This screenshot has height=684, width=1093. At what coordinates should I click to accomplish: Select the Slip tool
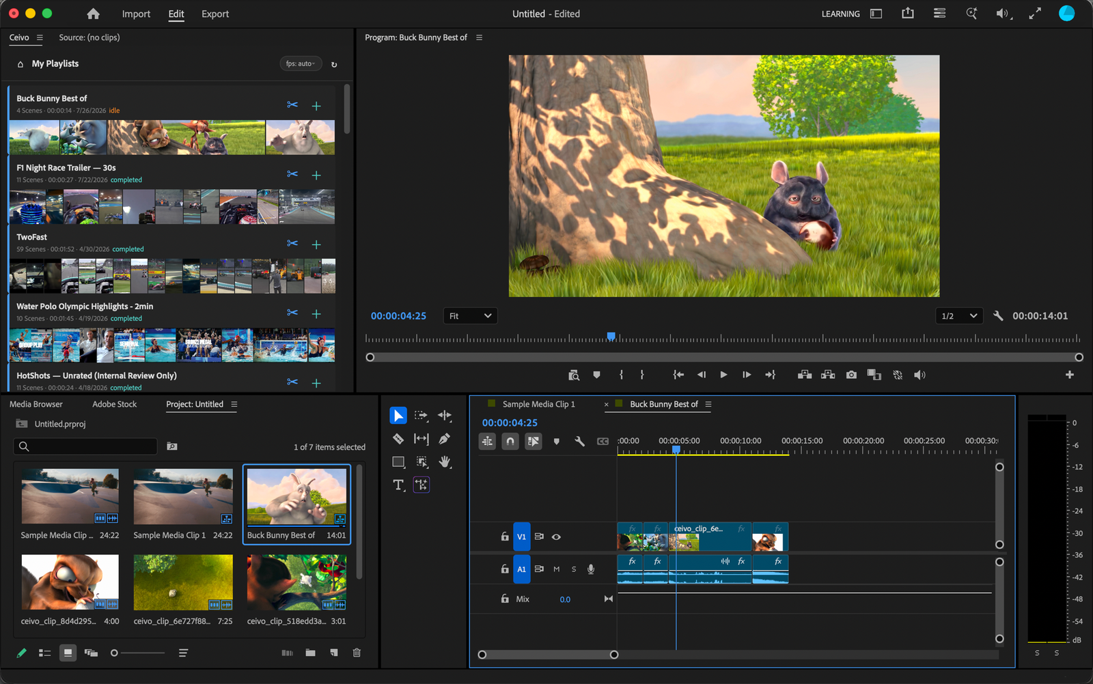coord(421,439)
